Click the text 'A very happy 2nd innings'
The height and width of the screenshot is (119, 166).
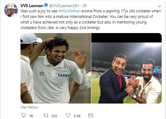(x=78, y=28)
